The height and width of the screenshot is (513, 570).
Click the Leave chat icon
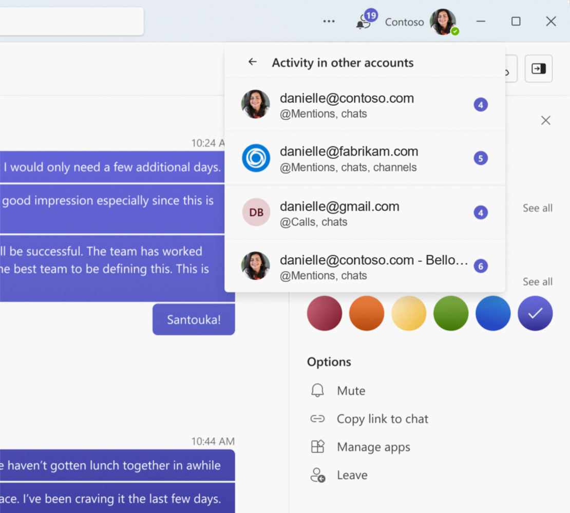317,475
